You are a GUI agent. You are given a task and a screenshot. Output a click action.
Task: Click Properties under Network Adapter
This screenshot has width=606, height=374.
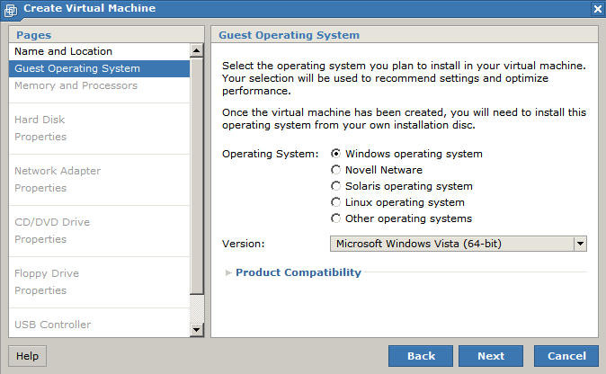click(40, 188)
